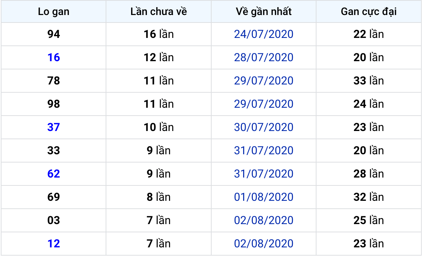Click the blue number 62
The width and height of the screenshot is (427, 259).
[x=54, y=174]
